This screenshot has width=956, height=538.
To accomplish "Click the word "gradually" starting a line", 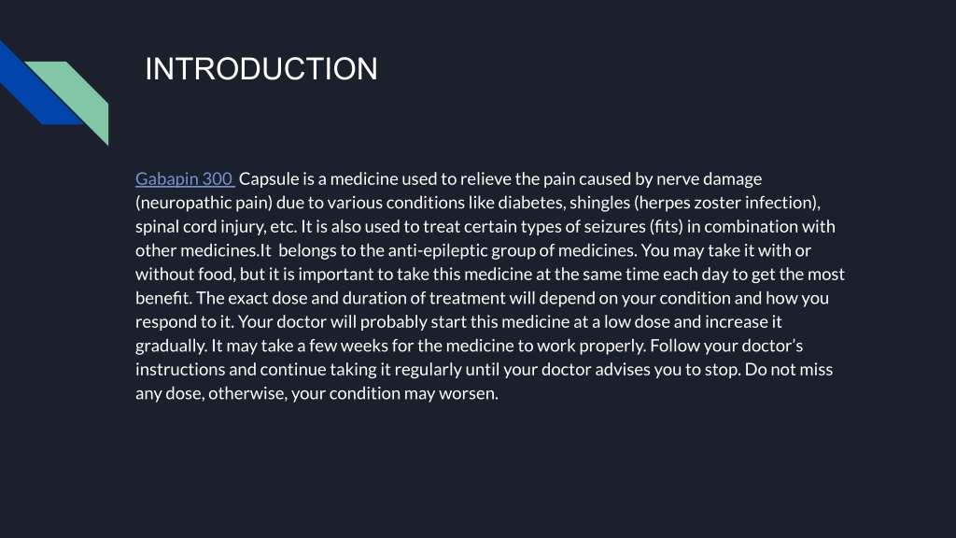I will 170,346.
